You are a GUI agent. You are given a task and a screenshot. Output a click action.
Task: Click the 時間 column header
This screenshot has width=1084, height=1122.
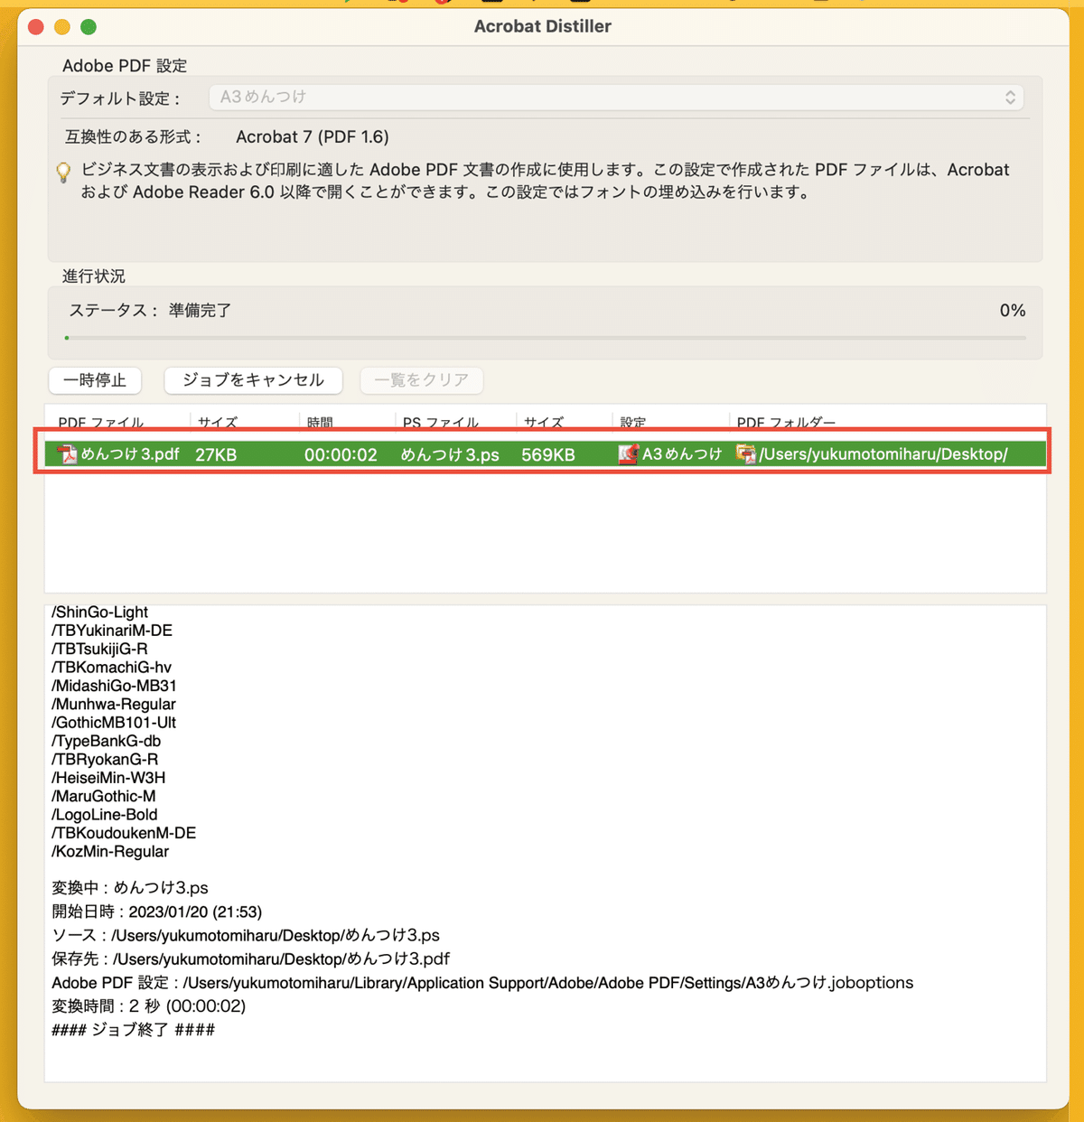point(320,422)
